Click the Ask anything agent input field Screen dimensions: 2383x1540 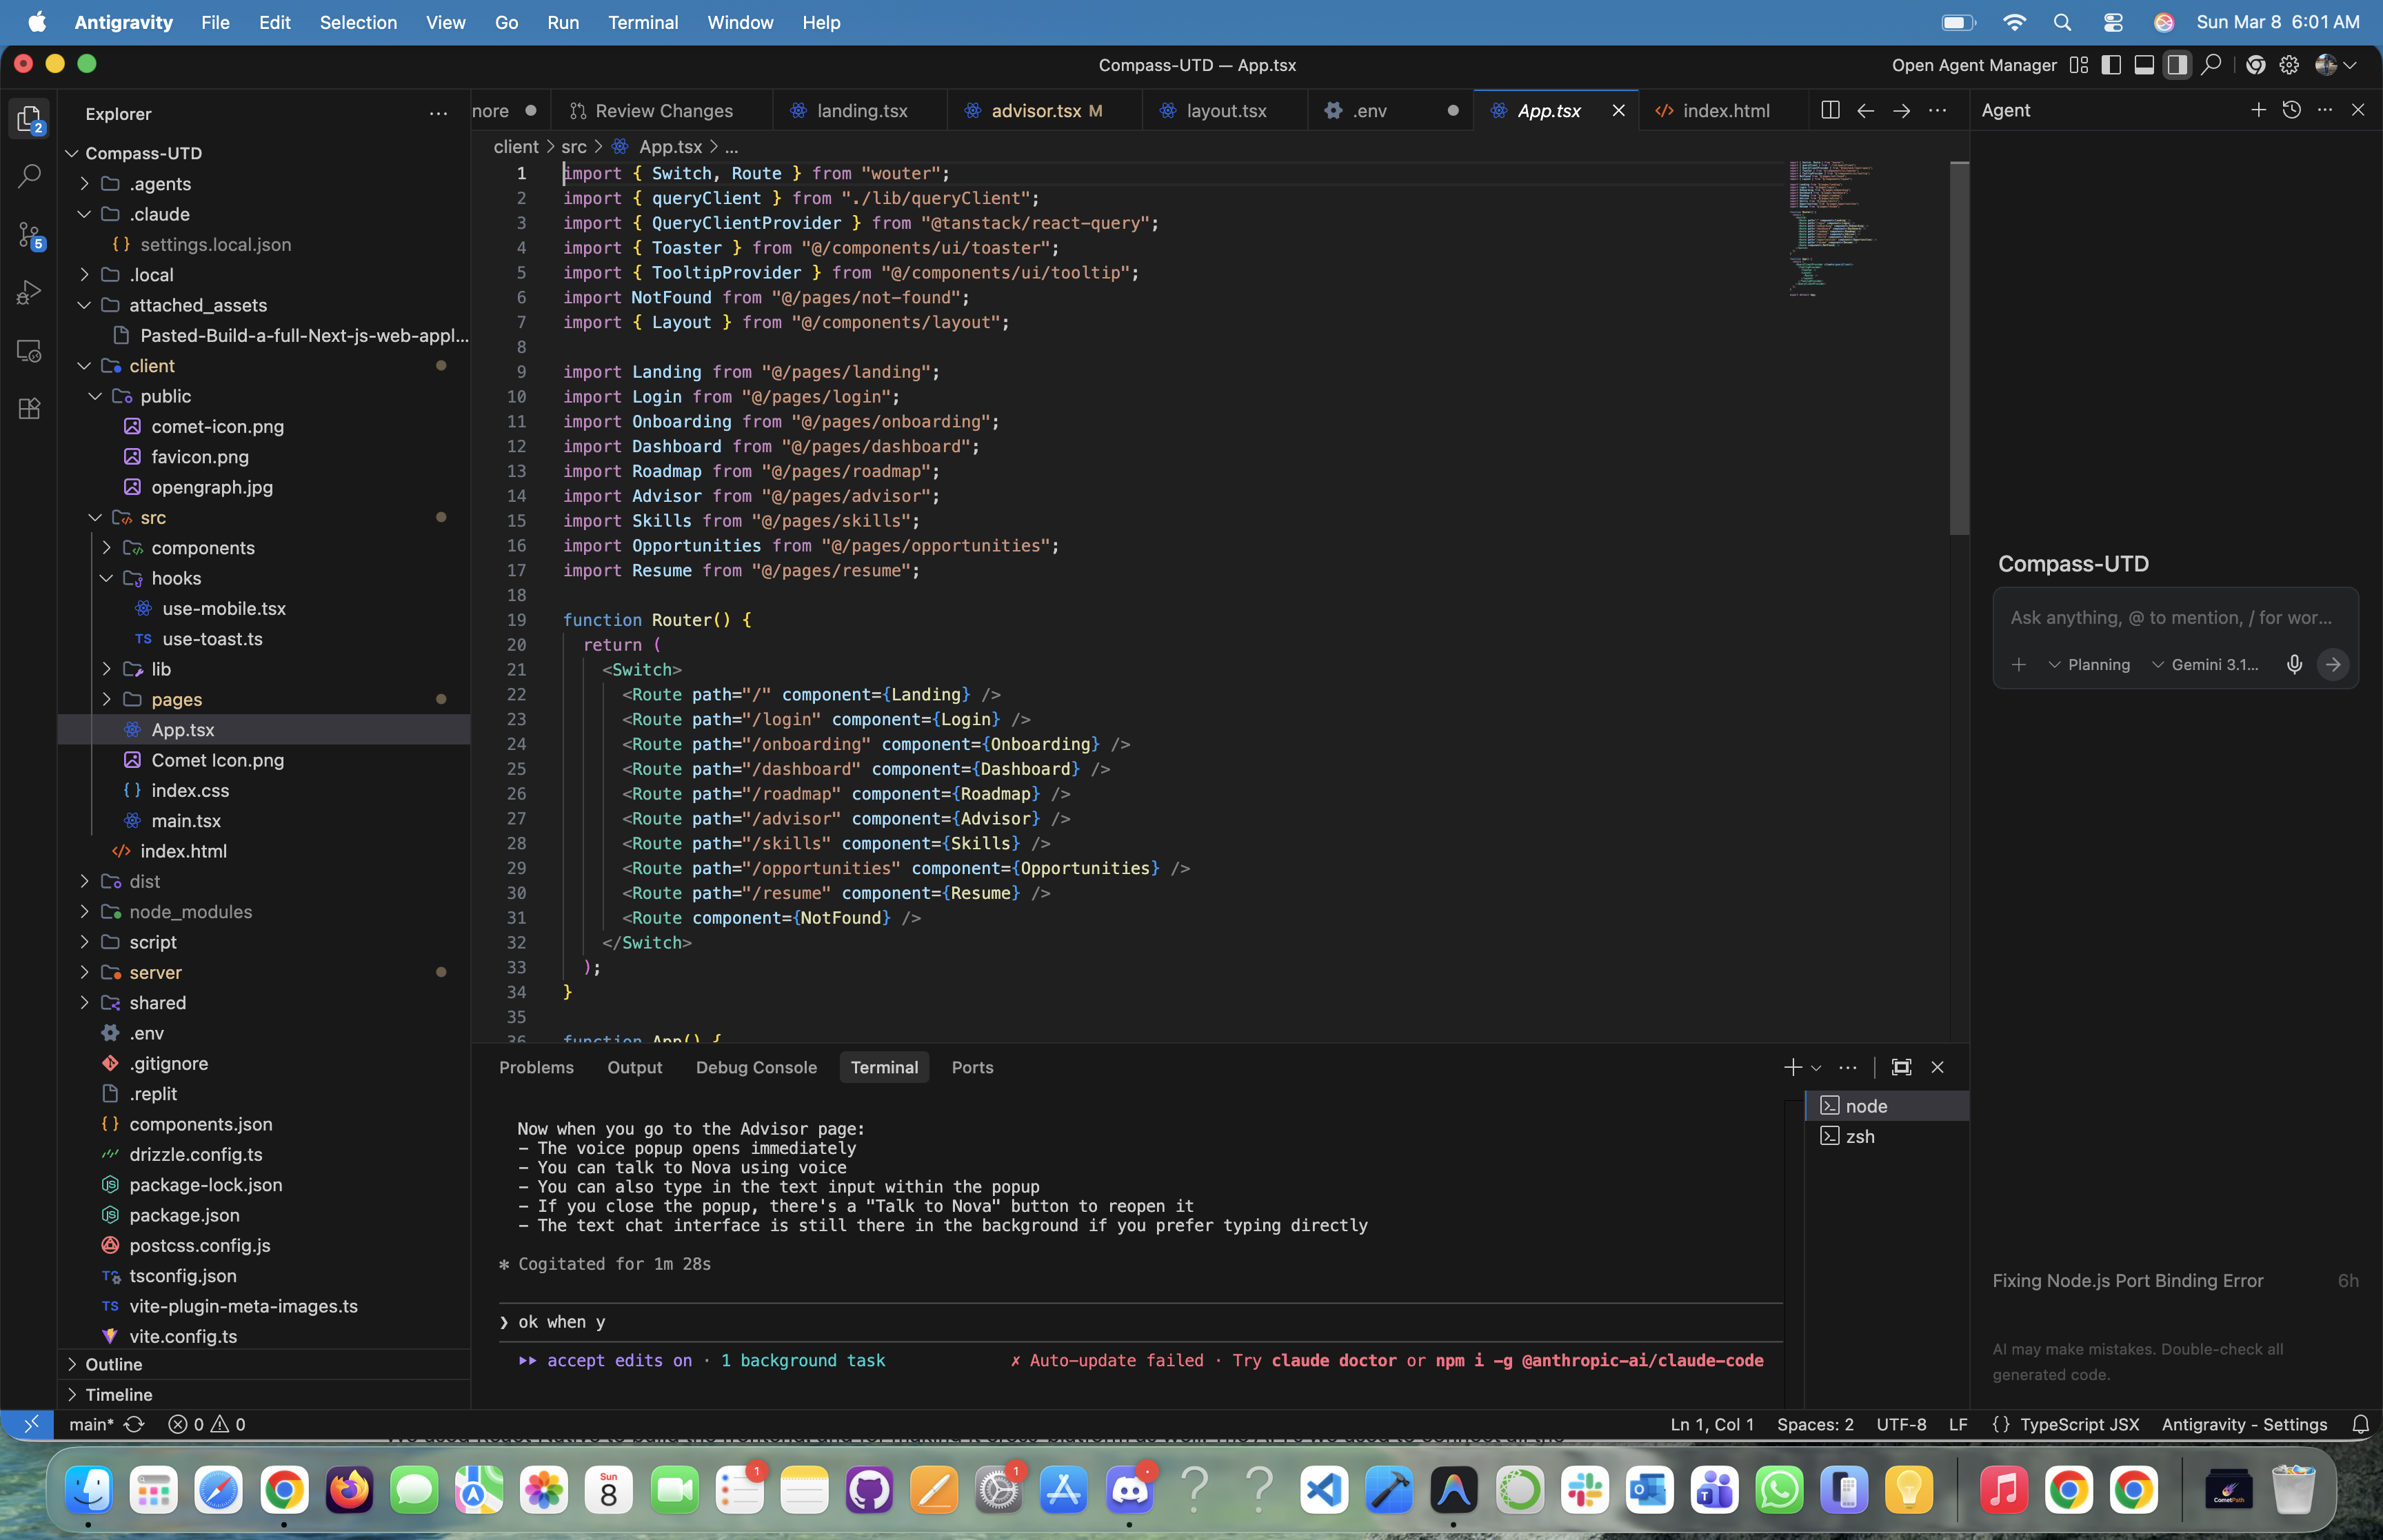pos(2170,618)
